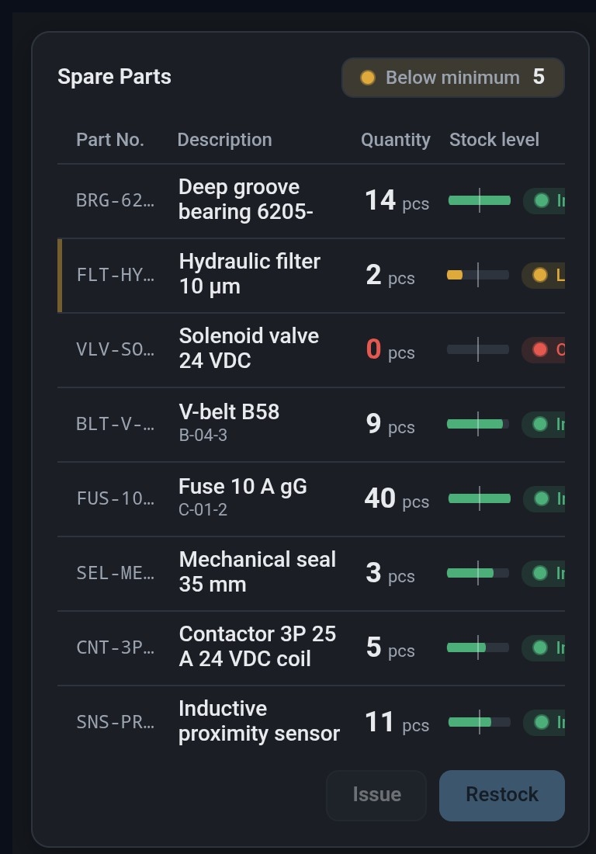The height and width of the screenshot is (854, 596).
Task: Sort by the Quantity column header
Action: coord(396,140)
